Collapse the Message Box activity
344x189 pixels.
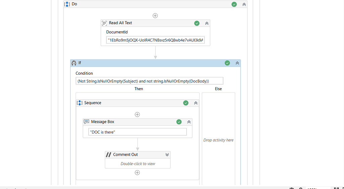(x=189, y=122)
